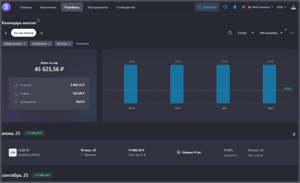Image resolution: width=300 pixels, height=183 pixels.
Task: Click the март bar in the chart
Action: point(269,84)
